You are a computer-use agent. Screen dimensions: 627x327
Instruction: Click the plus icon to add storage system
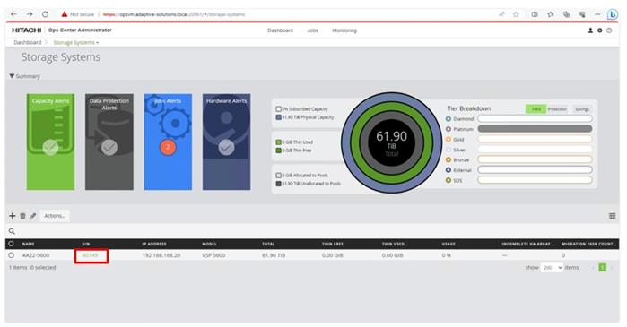tap(13, 216)
